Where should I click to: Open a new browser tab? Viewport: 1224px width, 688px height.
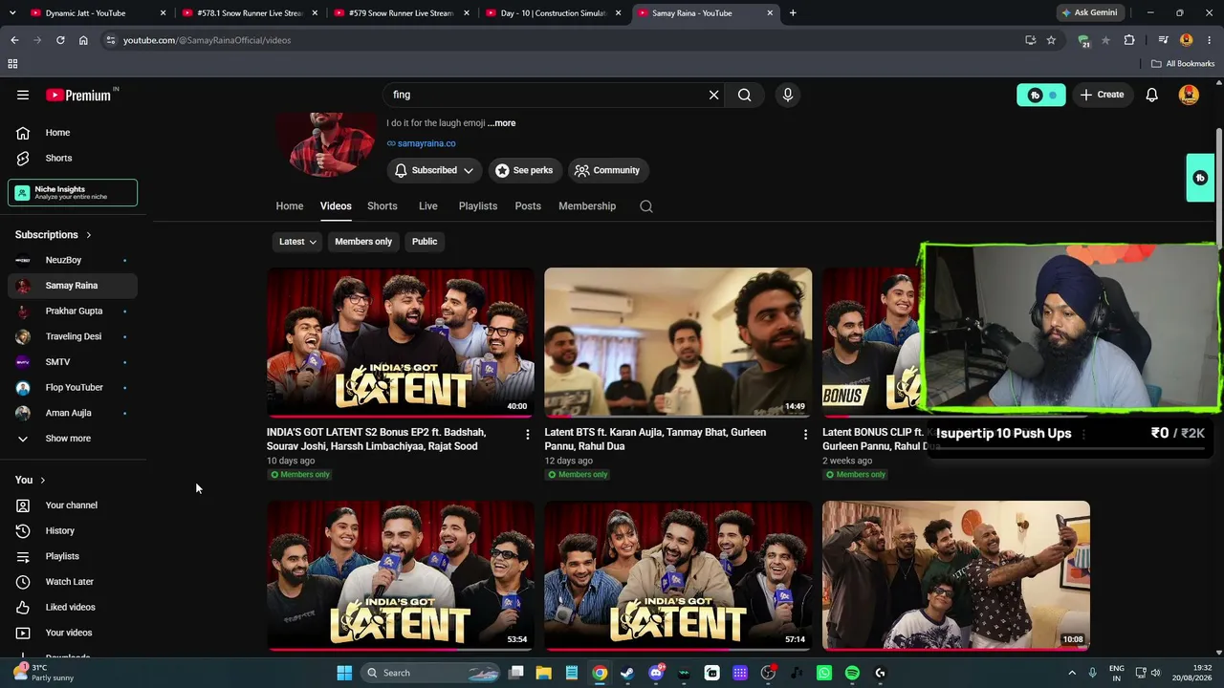click(793, 13)
